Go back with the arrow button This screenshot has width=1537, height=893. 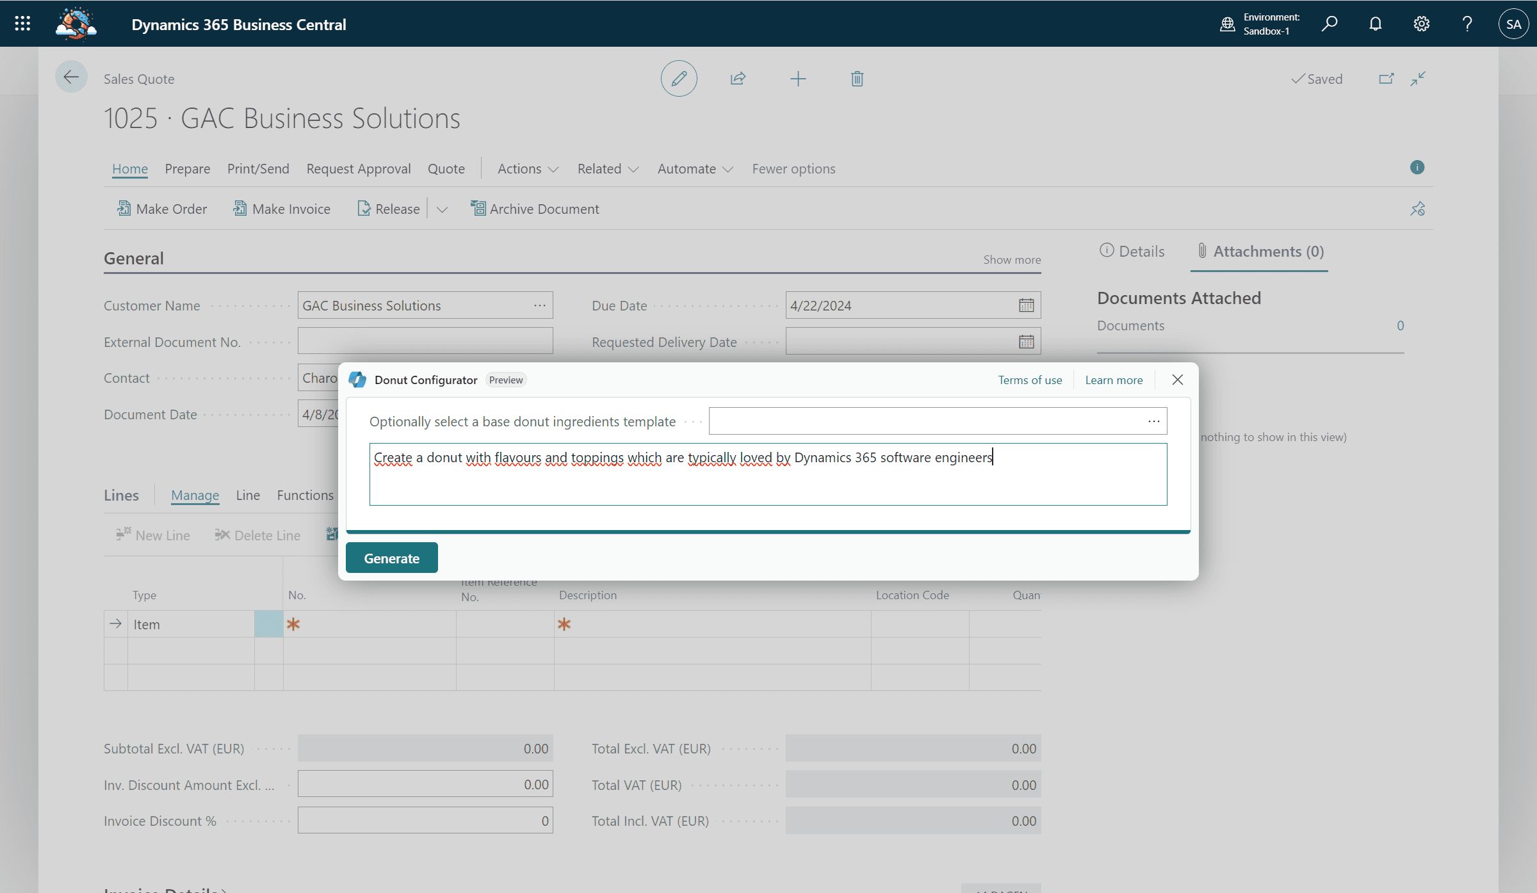point(71,77)
